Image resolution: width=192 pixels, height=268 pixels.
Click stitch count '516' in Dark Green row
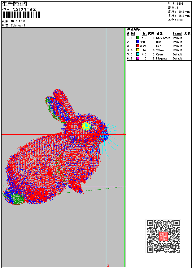(144, 38)
